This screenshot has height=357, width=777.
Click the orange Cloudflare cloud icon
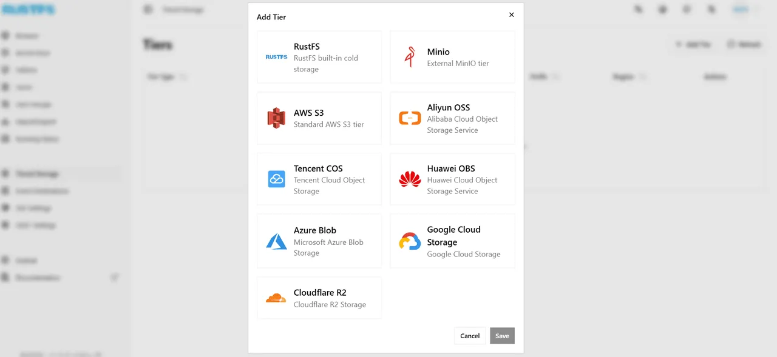click(x=276, y=298)
